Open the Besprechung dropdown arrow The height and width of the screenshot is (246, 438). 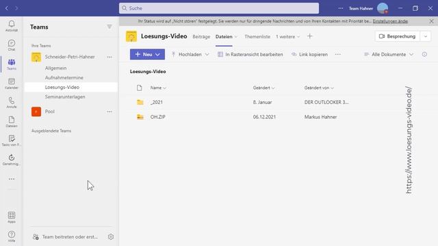click(426, 36)
